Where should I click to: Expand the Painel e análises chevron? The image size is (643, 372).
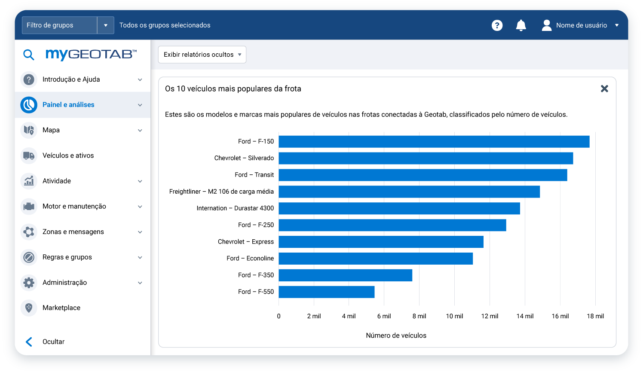(x=140, y=105)
